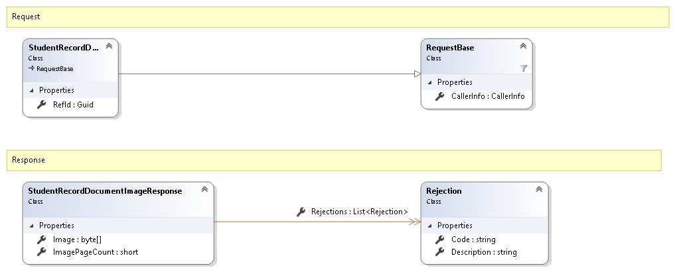Screen dimensions: 675x270
Task: Click the wrench icon on Rejections association label
Action: pyautogui.click(x=302, y=212)
